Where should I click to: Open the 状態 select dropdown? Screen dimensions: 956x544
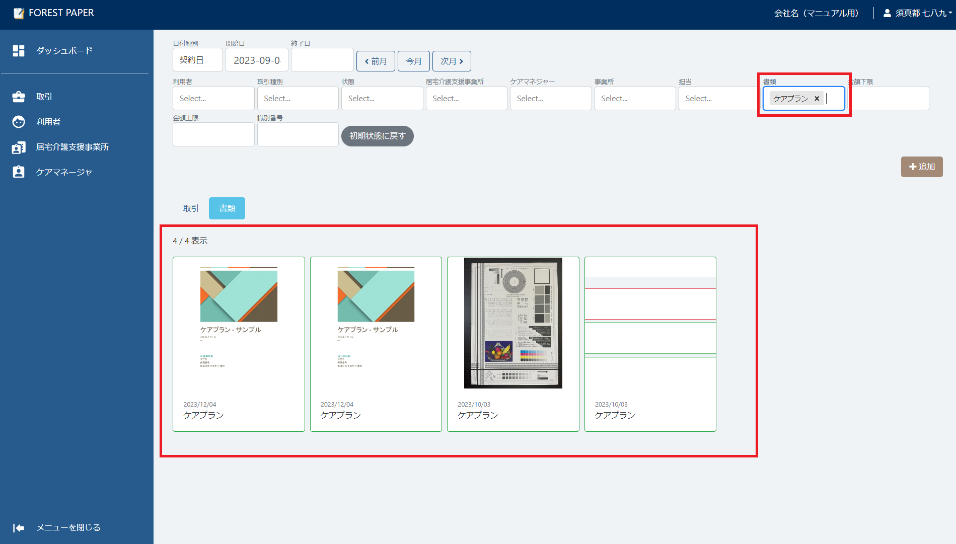382,99
